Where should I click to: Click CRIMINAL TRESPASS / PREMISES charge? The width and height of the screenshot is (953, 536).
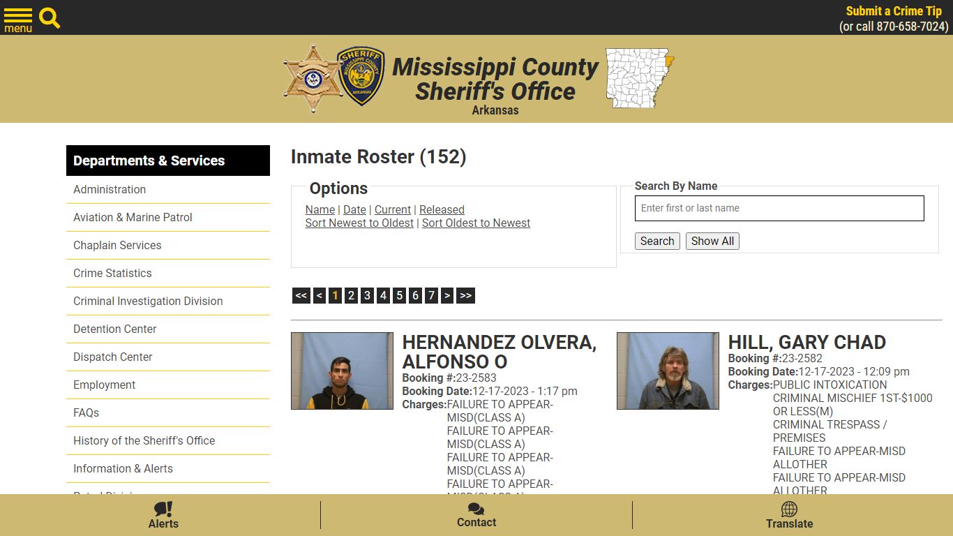[830, 431]
